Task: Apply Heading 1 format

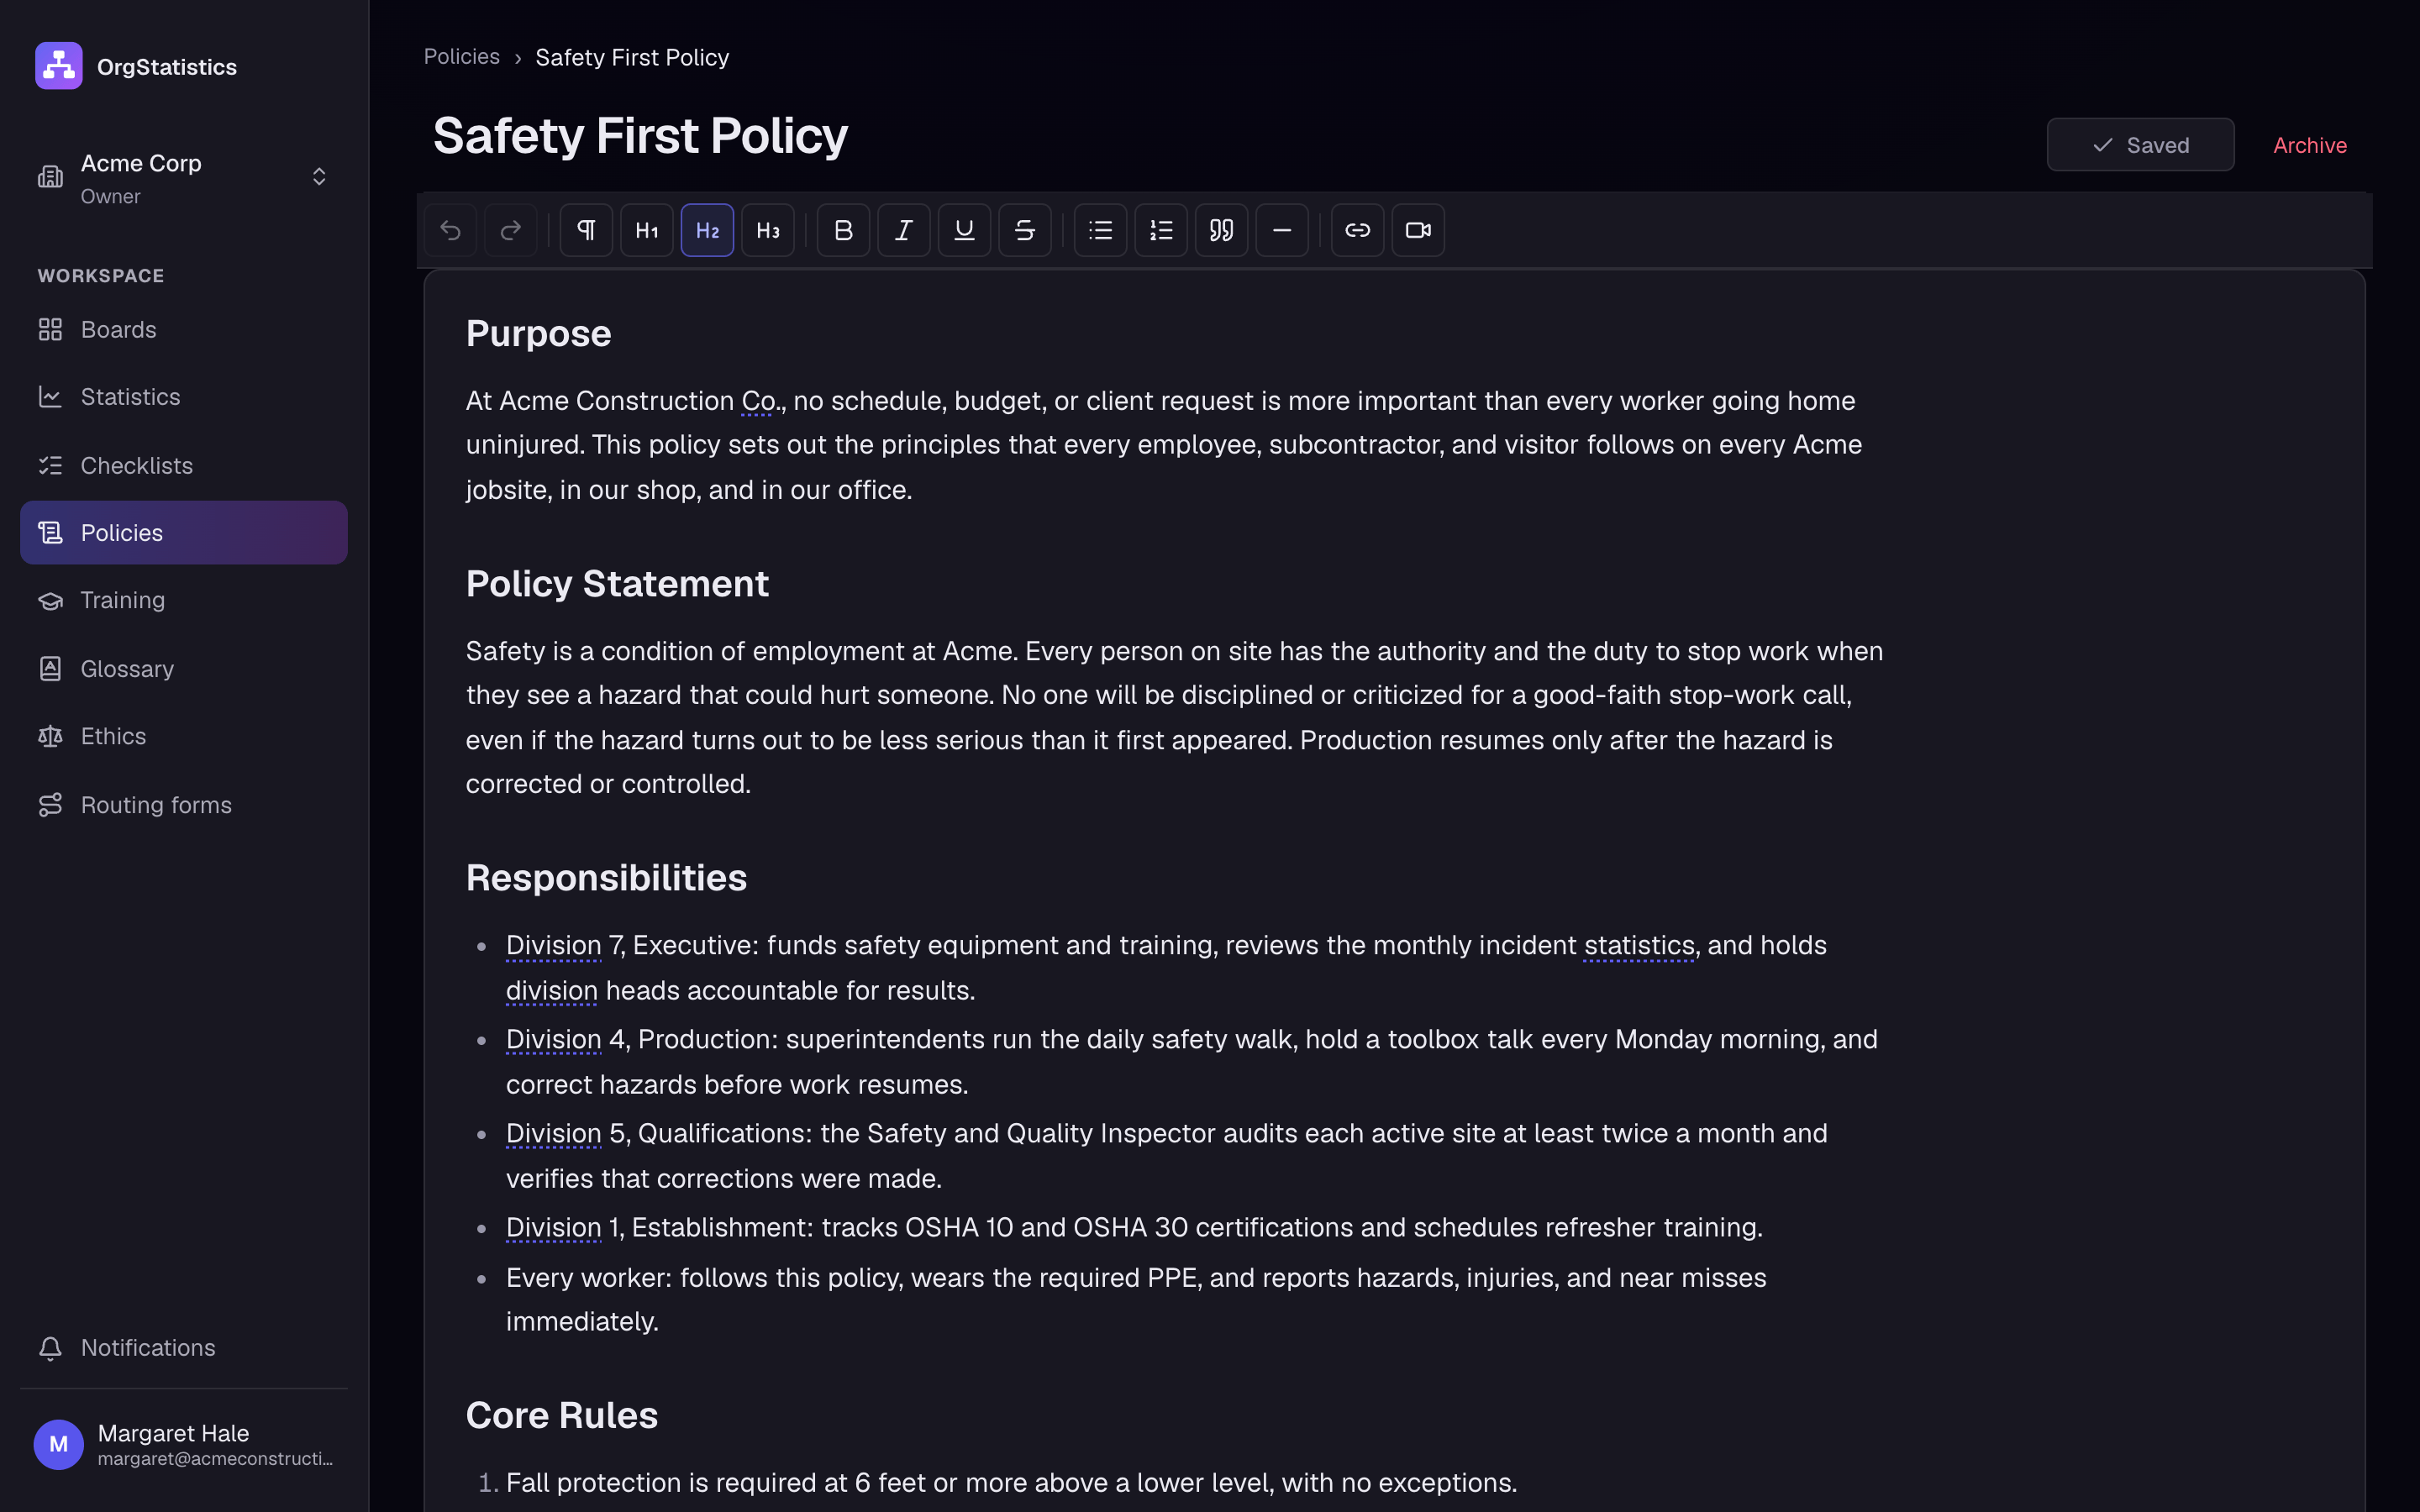Action: click(647, 230)
